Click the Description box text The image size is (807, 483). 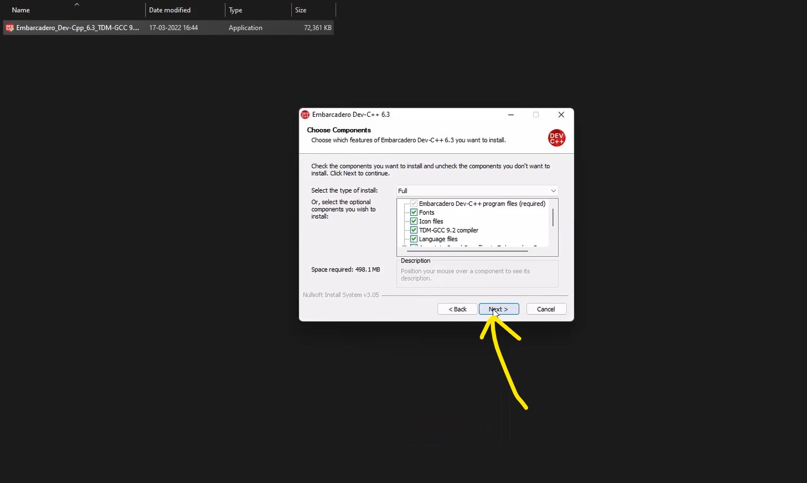465,275
